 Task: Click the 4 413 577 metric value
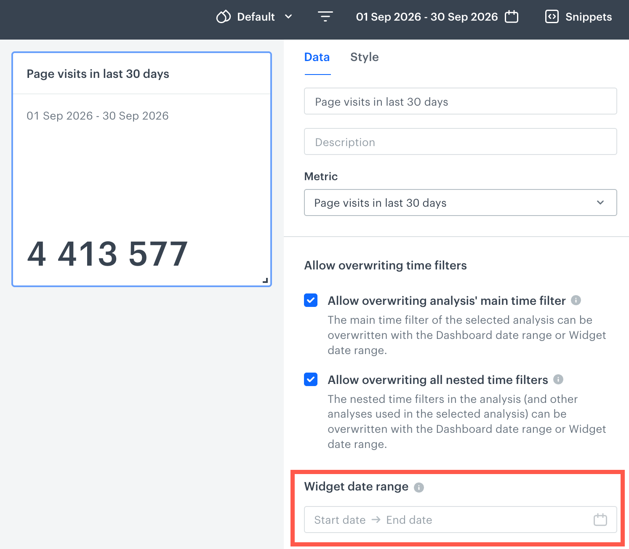click(x=107, y=254)
